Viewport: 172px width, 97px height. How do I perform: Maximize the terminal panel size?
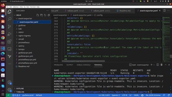166,65
